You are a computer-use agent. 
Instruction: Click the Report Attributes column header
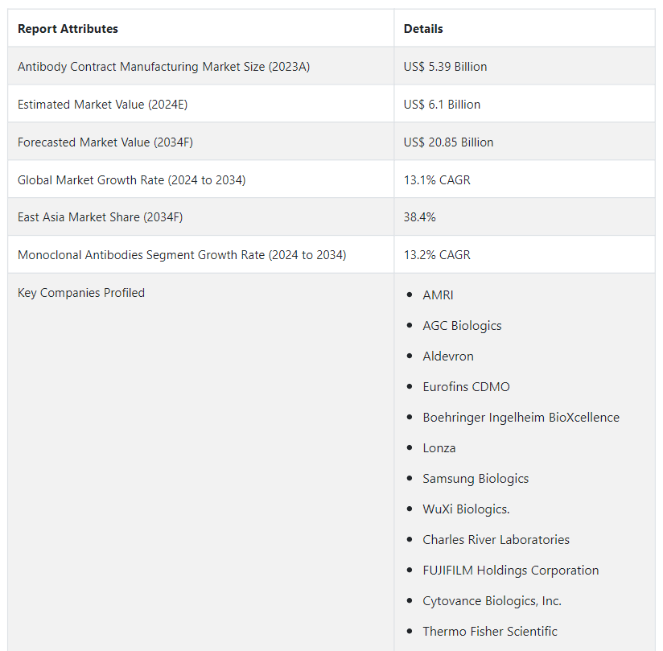[x=68, y=29]
